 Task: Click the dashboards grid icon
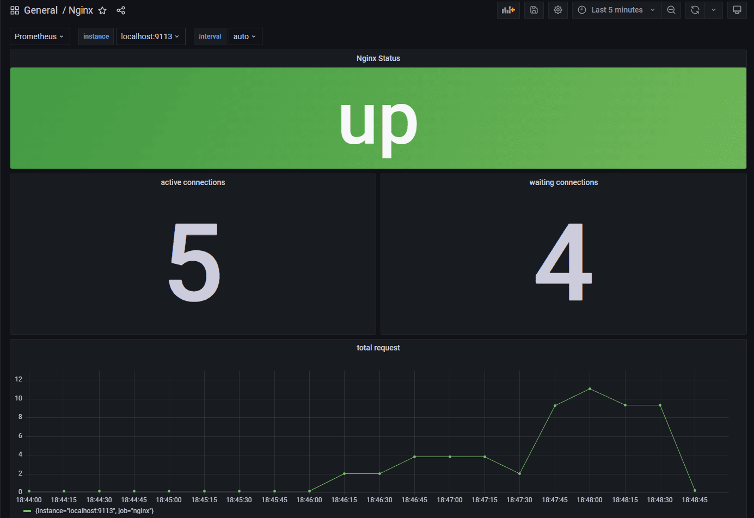(x=15, y=10)
